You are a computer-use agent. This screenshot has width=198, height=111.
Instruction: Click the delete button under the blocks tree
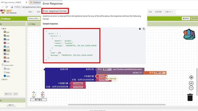tap(16, 94)
